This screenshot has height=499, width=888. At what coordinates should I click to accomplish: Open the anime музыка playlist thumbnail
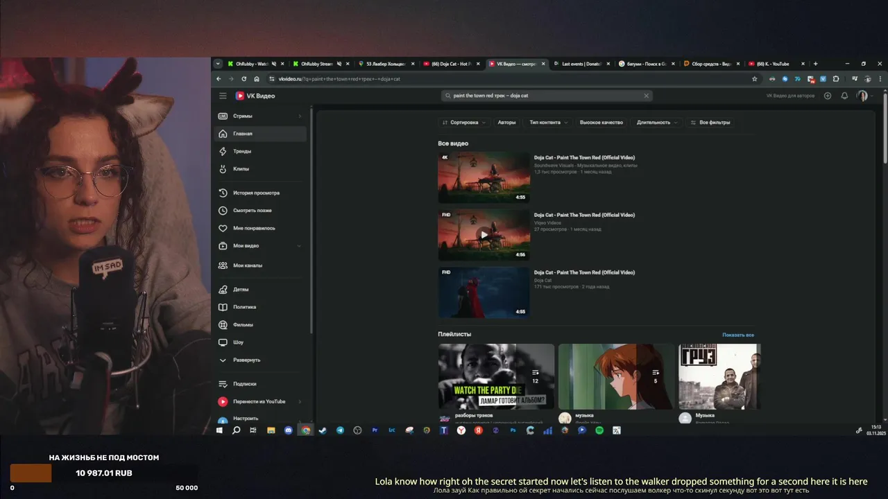[x=616, y=376]
